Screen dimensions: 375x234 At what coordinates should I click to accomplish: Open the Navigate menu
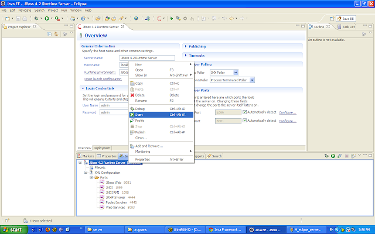[25, 11]
